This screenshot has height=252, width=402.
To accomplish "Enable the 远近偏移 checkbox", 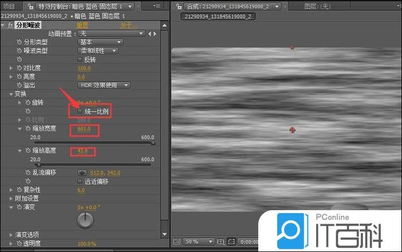I will [x=80, y=182].
